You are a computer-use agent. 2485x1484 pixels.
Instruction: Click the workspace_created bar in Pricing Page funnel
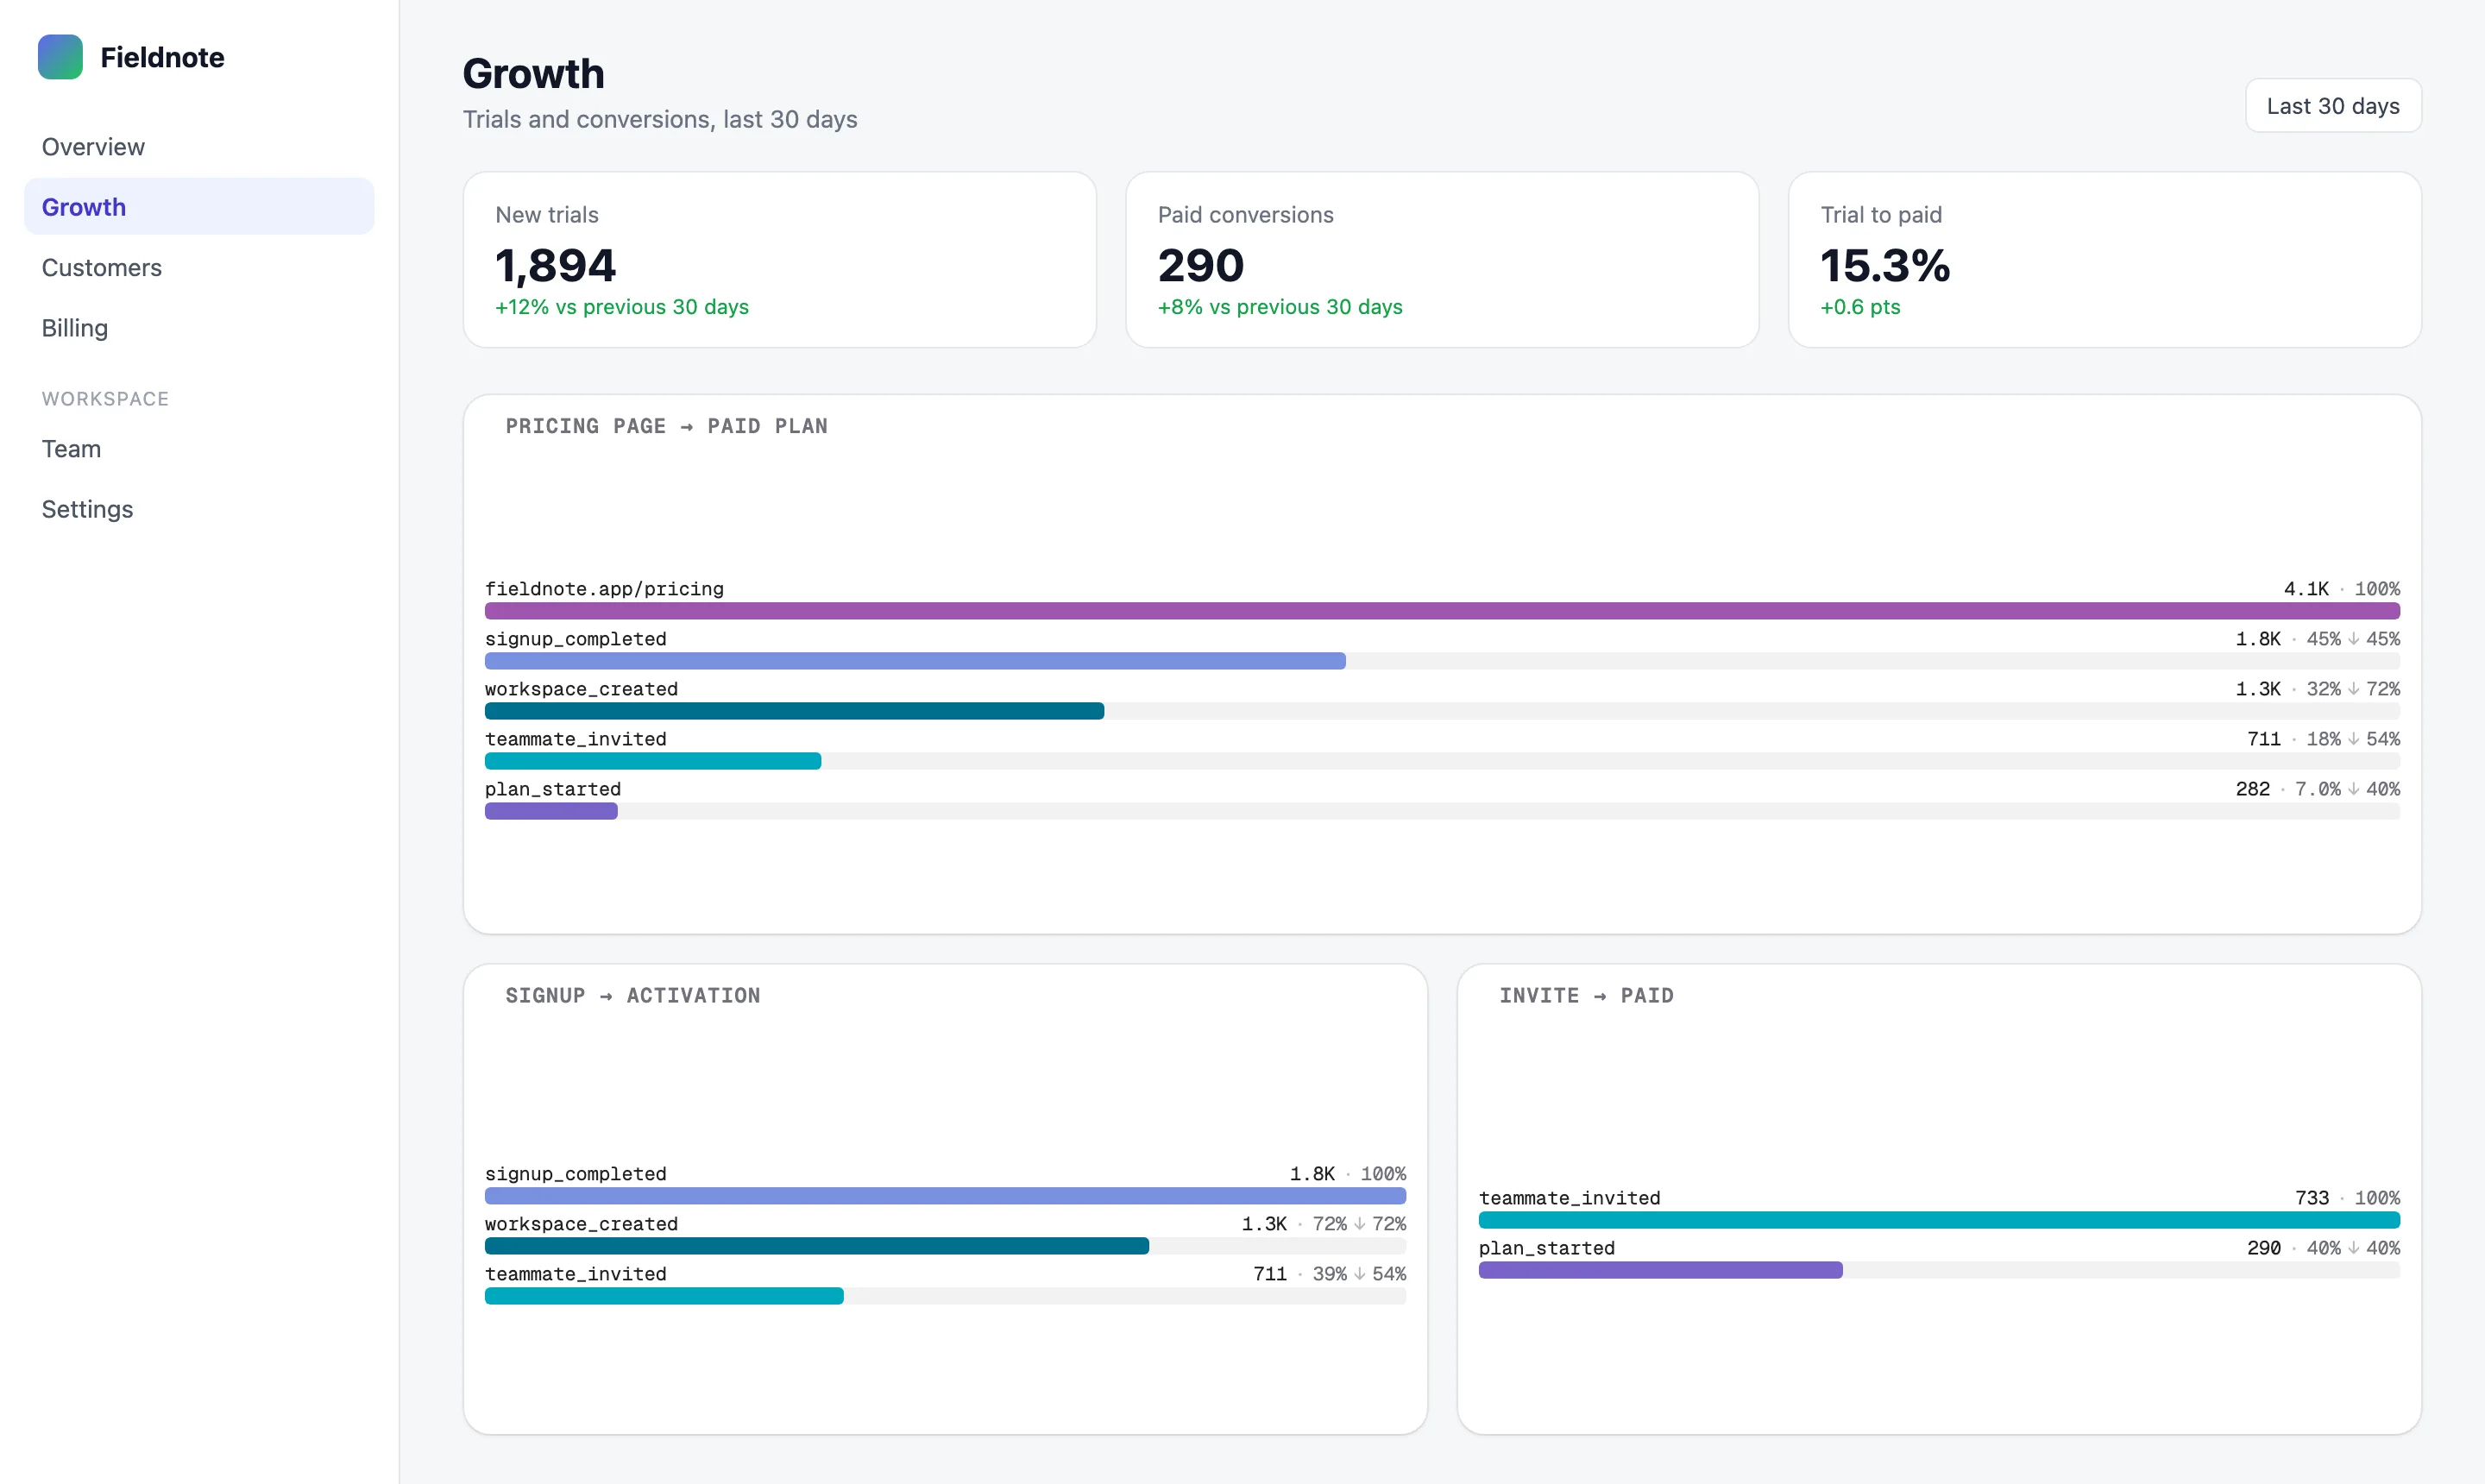pyautogui.click(x=794, y=711)
